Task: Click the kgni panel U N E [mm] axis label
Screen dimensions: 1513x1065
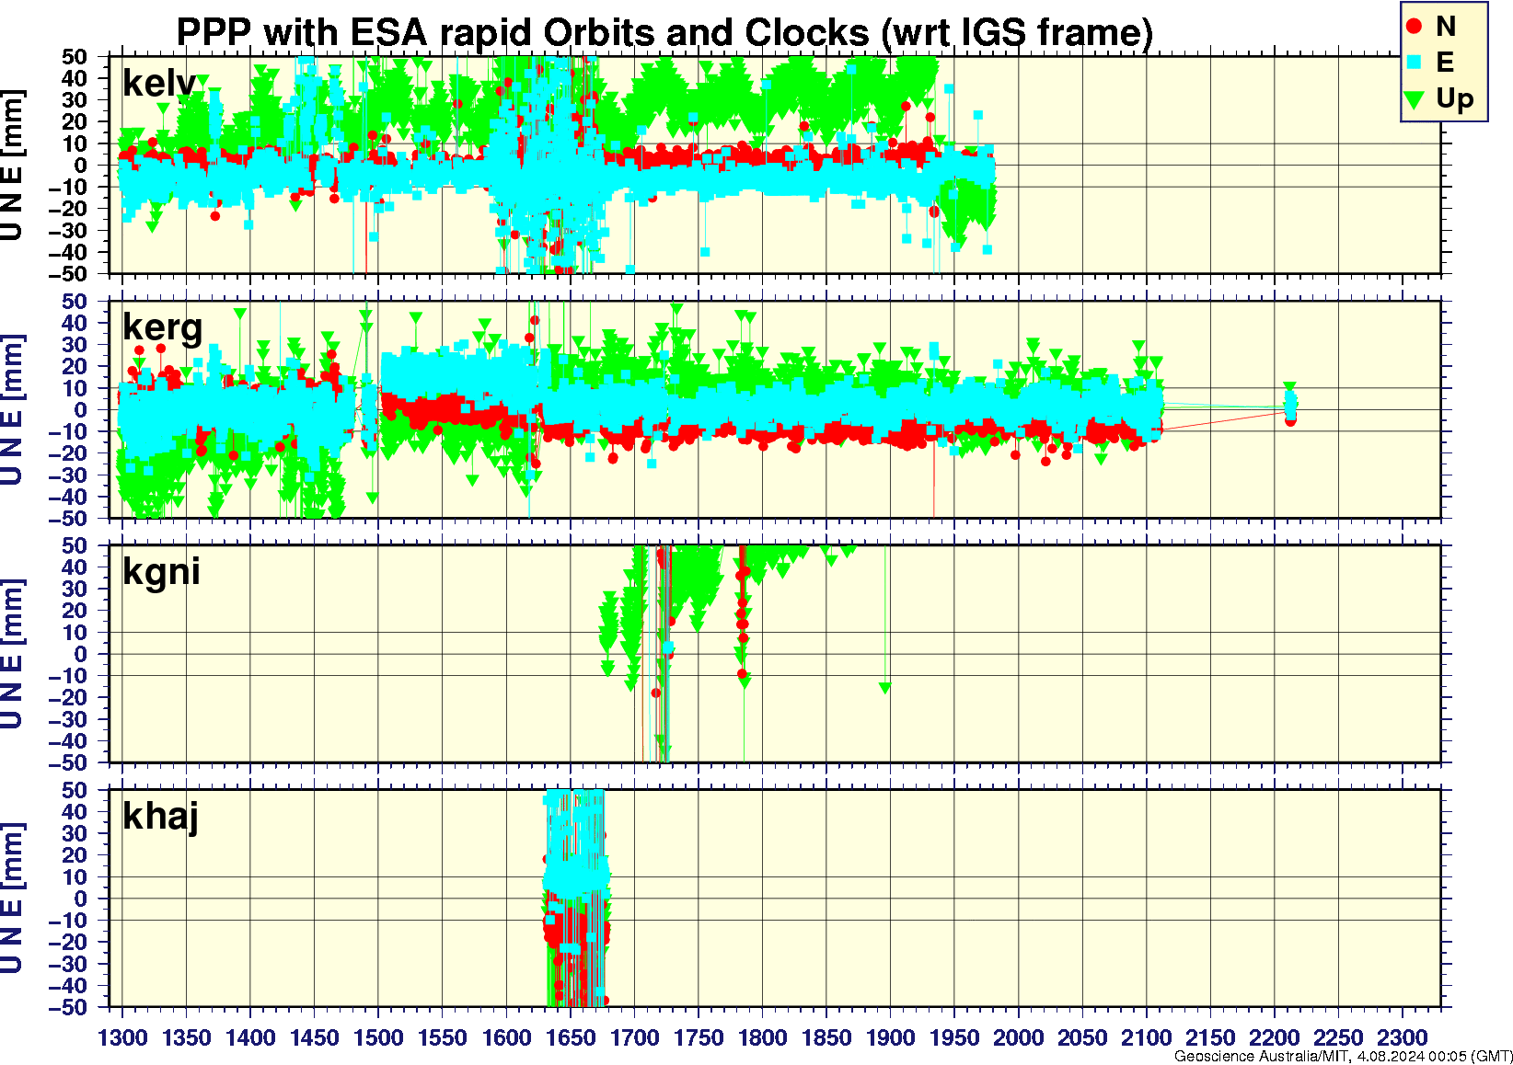Action: 12,655
